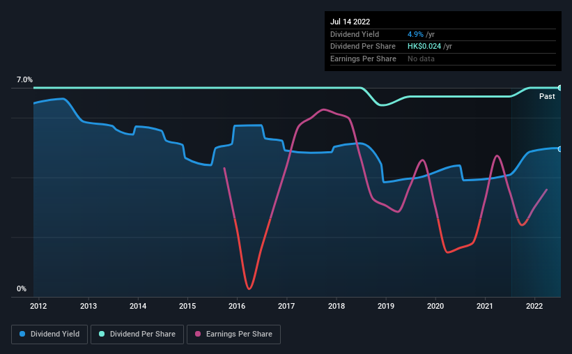Toggle the Earnings Per Share legend button

click(x=233, y=334)
